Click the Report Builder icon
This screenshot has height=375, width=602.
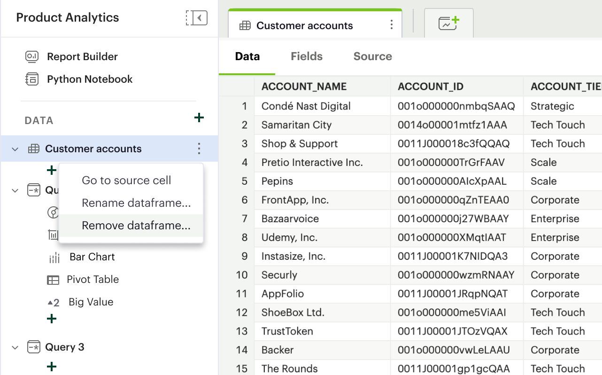(x=31, y=57)
